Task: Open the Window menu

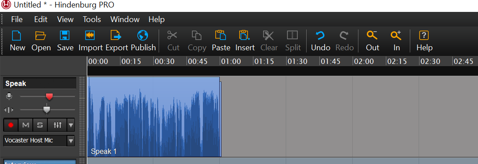Action: [125, 19]
